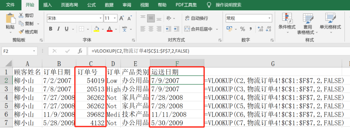Switch to the 插入 Insert tab
The image size is (350, 128).
pos(47,5)
